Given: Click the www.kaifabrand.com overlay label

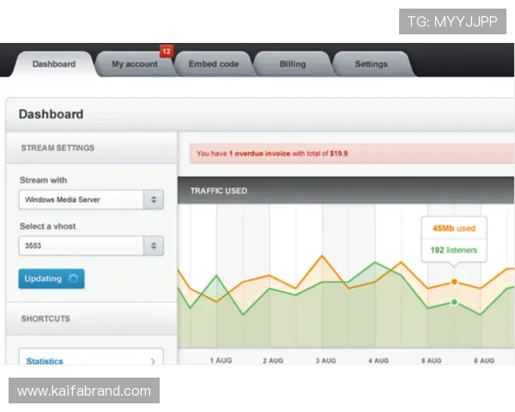Looking at the screenshot, I should pos(84,391).
